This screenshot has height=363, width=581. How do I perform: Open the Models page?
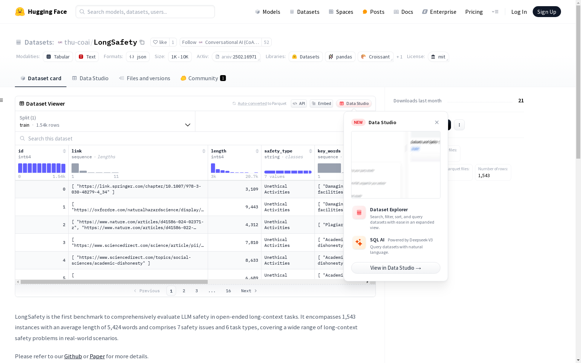(x=268, y=12)
